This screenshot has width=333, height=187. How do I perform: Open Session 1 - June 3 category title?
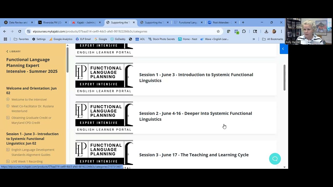coord(196,78)
